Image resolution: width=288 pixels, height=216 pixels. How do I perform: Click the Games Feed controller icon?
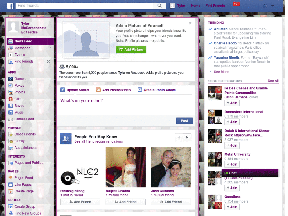point(11,119)
